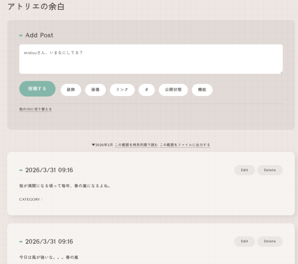Open the 装飾 decoration options
The image size is (298, 264).
click(x=71, y=90)
